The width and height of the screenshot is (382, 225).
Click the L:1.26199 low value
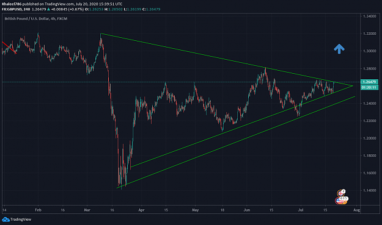pos(133,9)
